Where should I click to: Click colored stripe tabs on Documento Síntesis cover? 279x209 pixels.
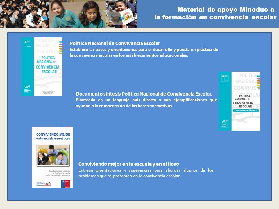tap(259, 82)
